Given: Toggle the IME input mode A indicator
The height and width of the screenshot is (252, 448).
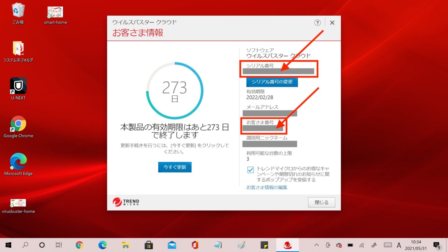Looking at the screenshot, I should [399, 245].
